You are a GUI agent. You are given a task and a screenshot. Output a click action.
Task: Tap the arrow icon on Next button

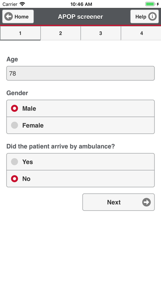point(146,202)
